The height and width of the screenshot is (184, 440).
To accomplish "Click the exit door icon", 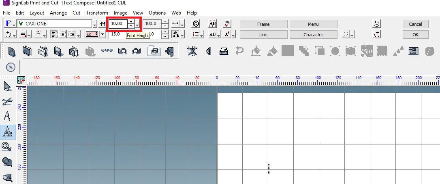I will [169, 52].
